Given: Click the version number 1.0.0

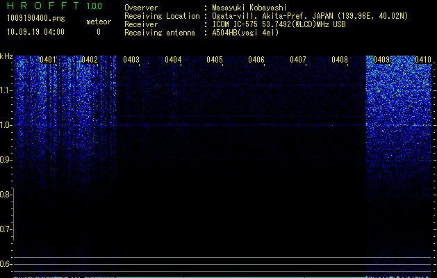Looking at the screenshot, I should [94, 6].
